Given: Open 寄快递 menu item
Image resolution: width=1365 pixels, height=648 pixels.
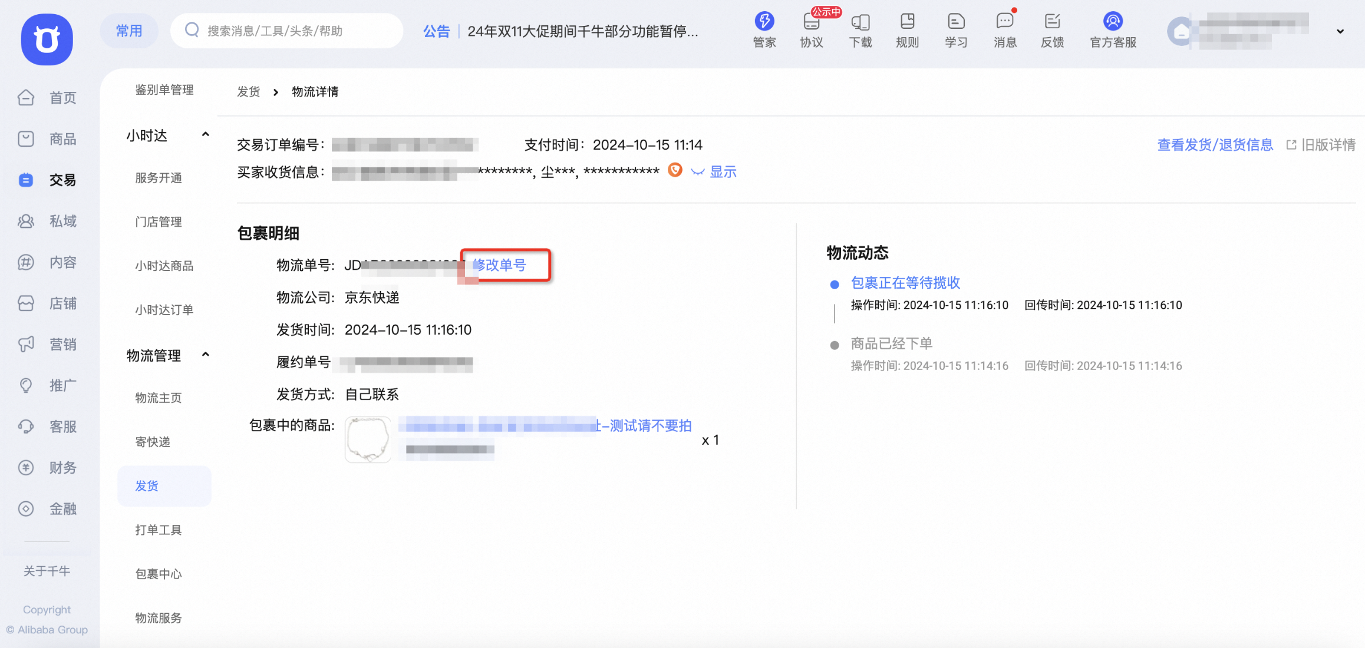Looking at the screenshot, I should point(153,442).
